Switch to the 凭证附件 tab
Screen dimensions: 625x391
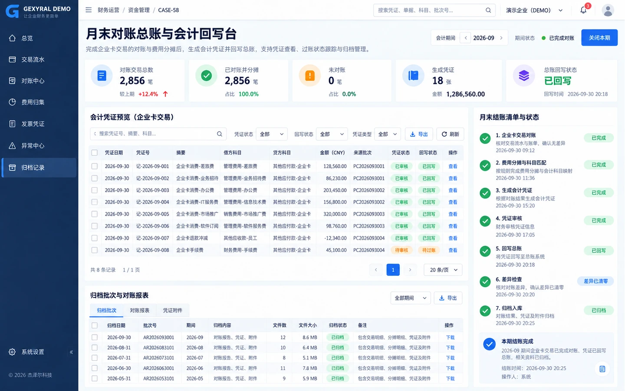(173, 310)
